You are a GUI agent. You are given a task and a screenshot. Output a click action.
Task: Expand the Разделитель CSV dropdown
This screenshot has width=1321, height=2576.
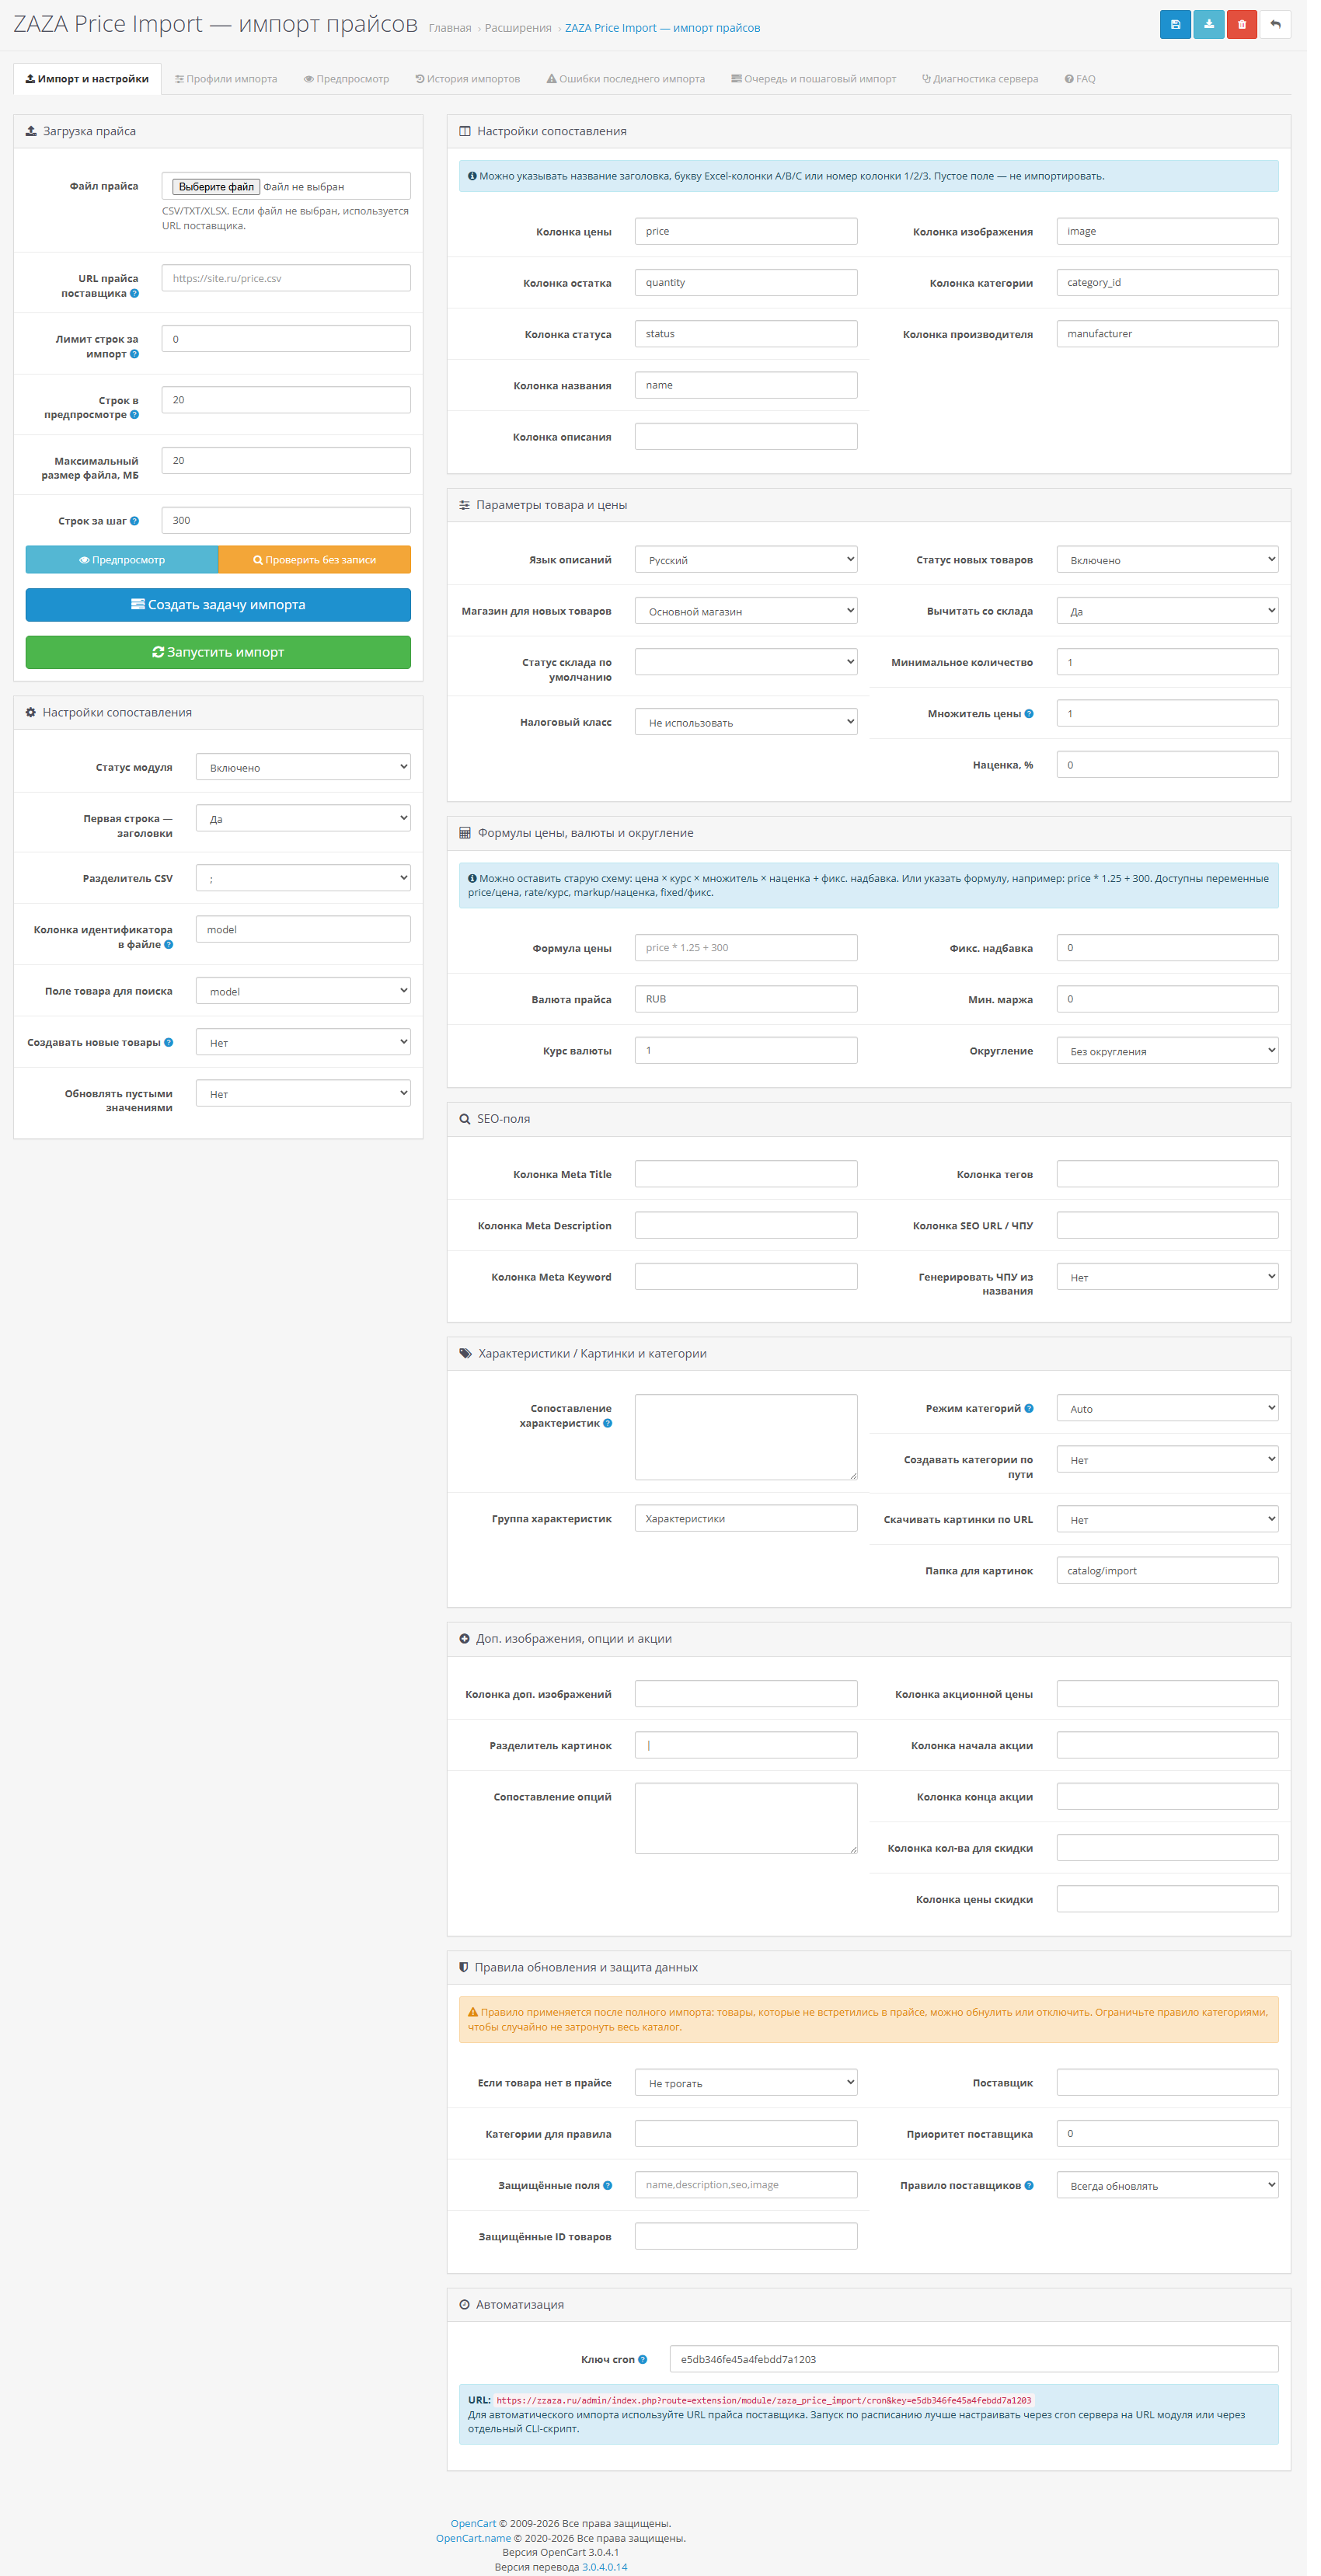point(303,878)
